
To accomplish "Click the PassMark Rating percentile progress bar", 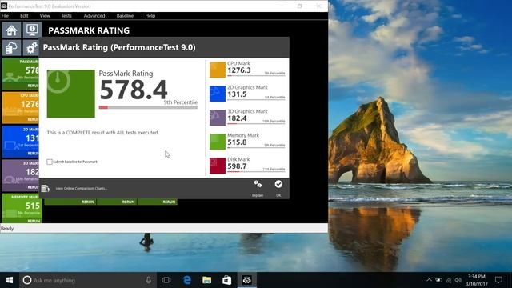I will (148, 107).
